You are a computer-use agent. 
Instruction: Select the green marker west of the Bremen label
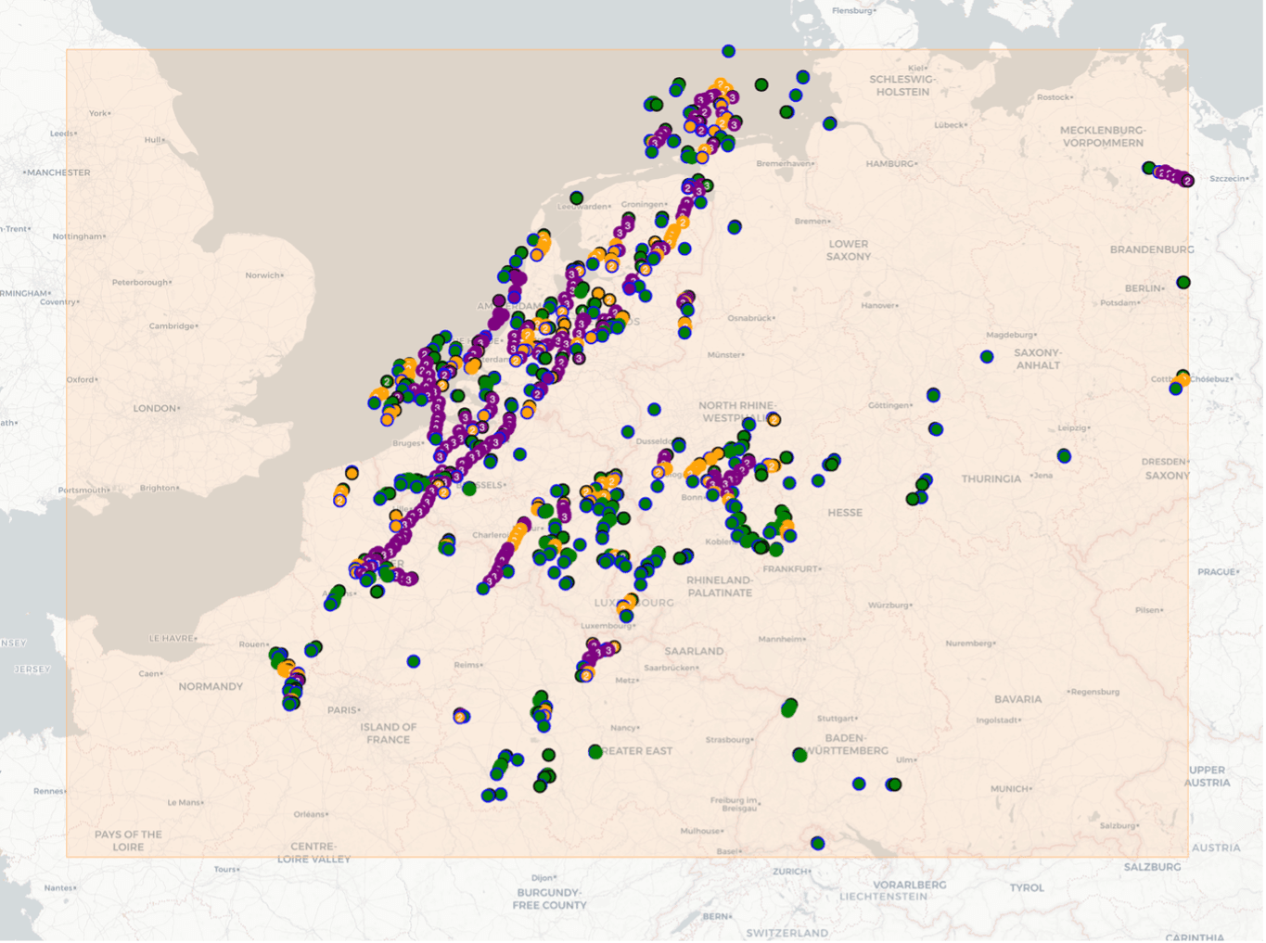[x=735, y=227]
